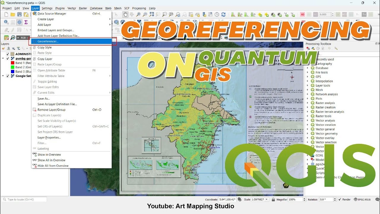Expand the Vector geometry toolbox group
380x214 pixels.
tap(308, 133)
